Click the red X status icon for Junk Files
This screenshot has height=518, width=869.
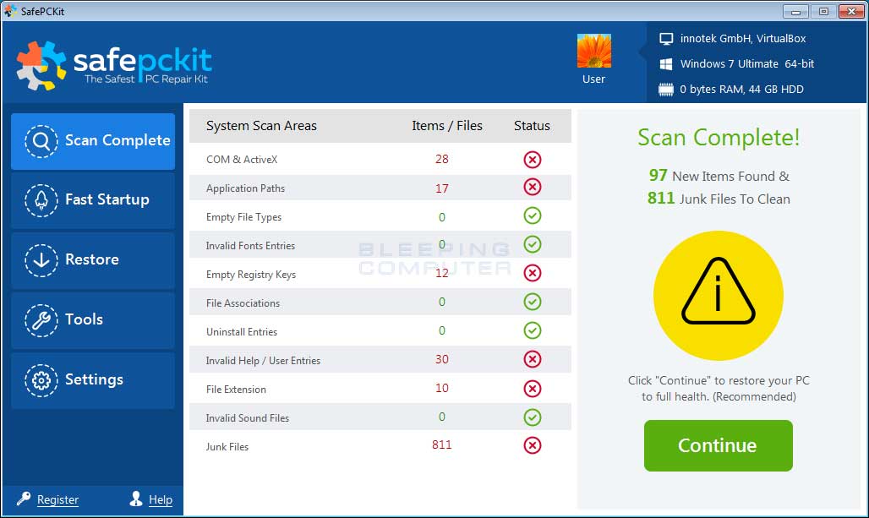tap(532, 445)
